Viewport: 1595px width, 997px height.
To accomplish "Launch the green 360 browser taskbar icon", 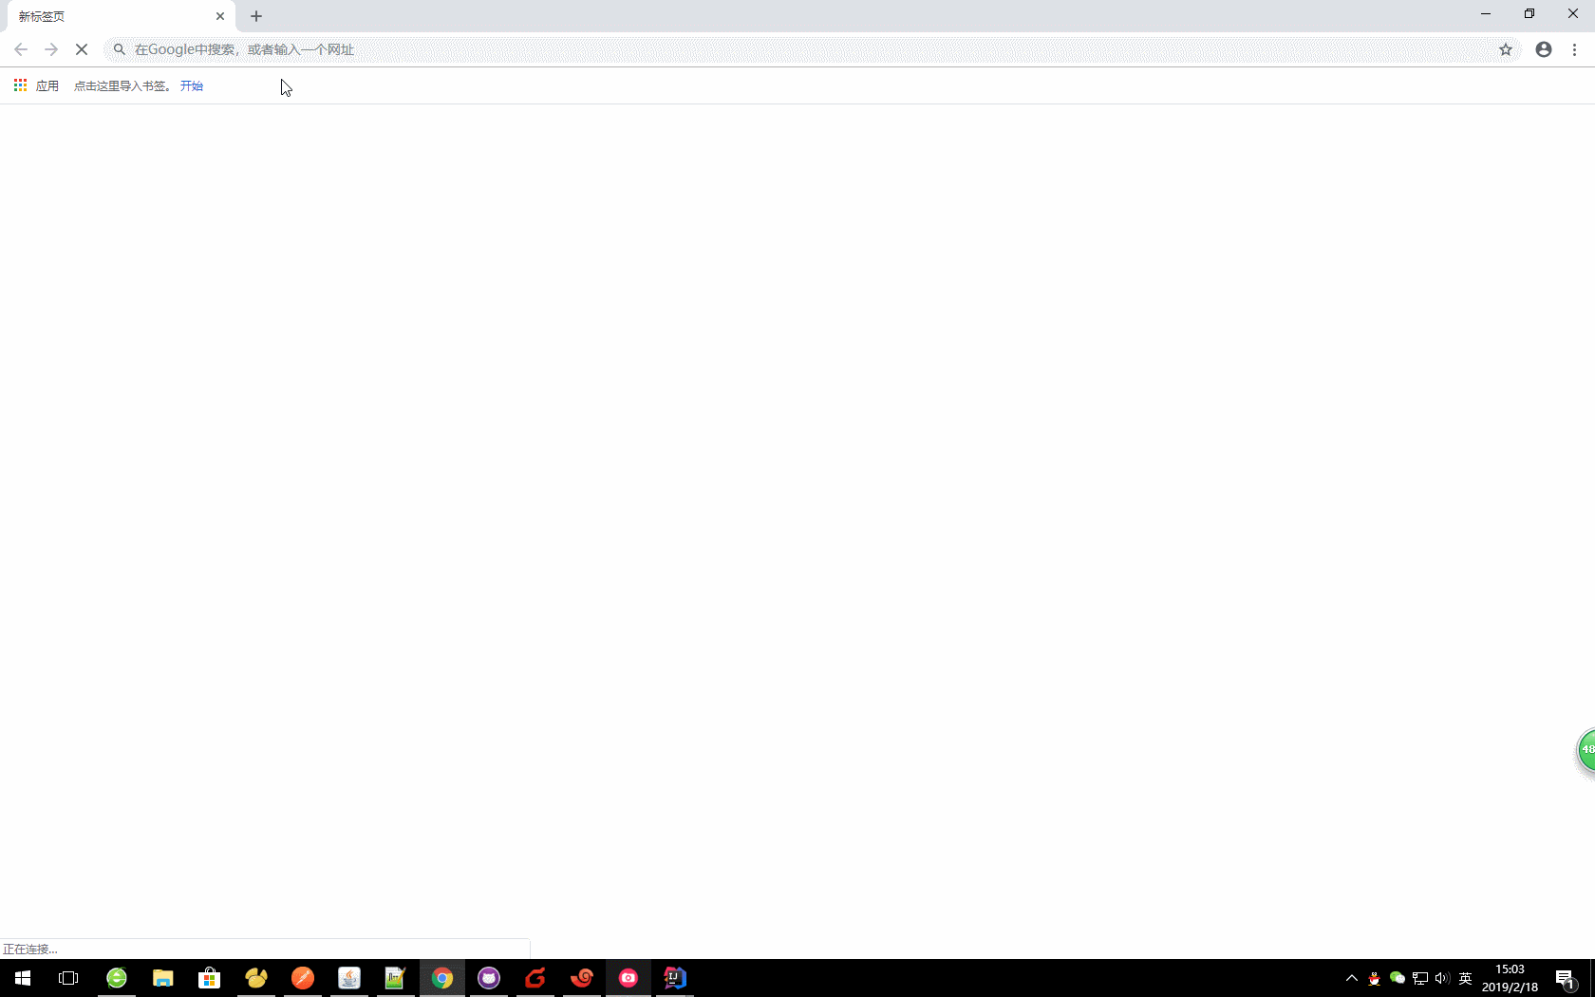I will point(117,978).
